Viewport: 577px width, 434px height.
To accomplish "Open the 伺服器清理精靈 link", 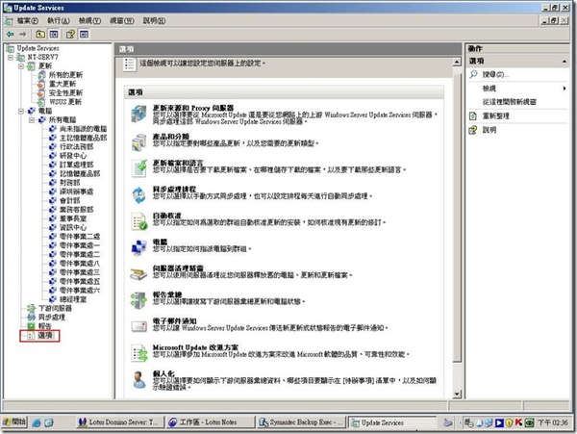I will [x=178, y=268].
